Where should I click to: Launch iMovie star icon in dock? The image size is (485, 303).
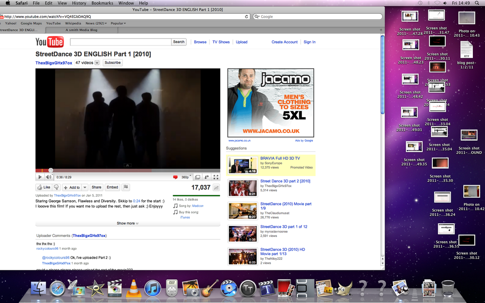click(95, 288)
